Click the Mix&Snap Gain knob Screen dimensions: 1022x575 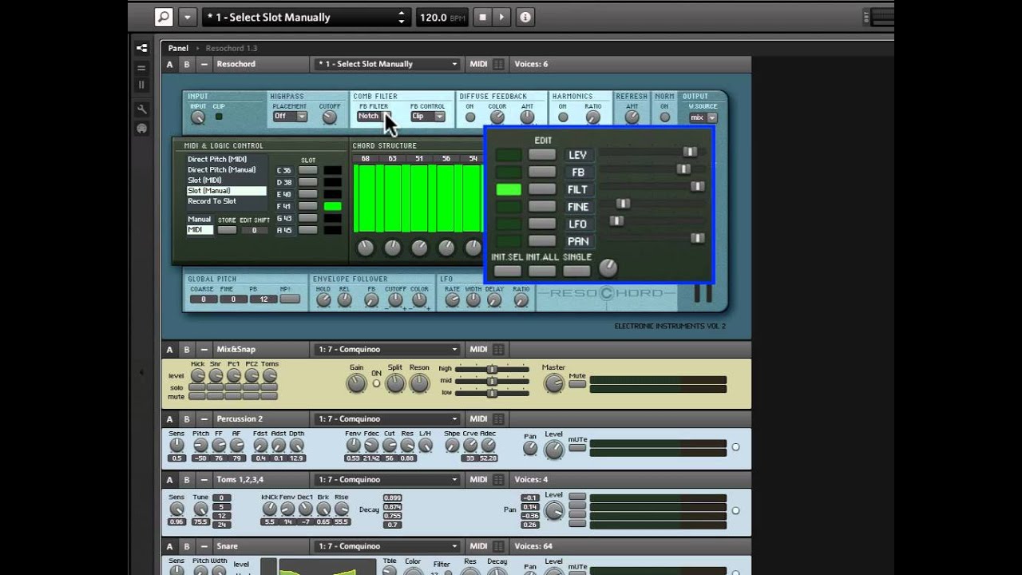356,384
